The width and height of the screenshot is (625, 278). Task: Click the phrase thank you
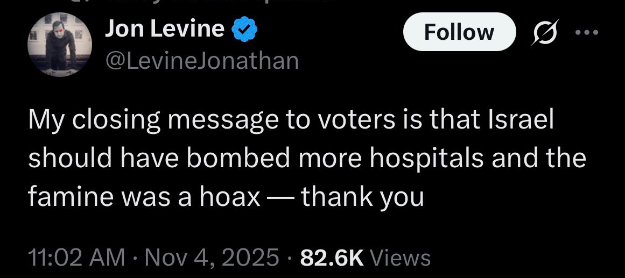[362, 197]
